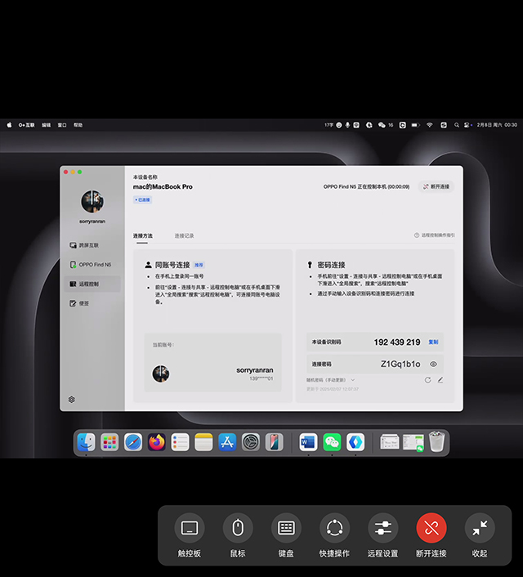Click date and time 2月8日 周六
Screen dimensions: 523x577
(497, 125)
